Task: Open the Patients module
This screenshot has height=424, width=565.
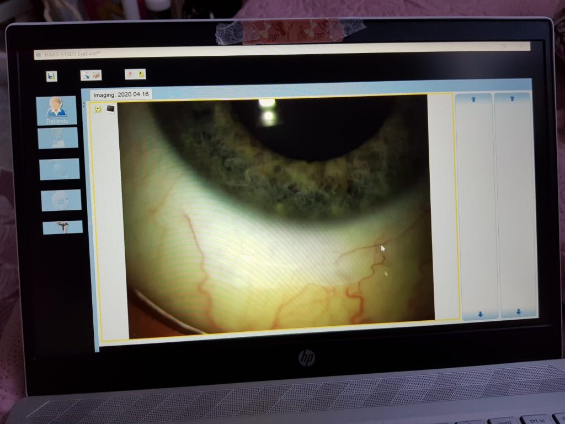Action: point(57,110)
